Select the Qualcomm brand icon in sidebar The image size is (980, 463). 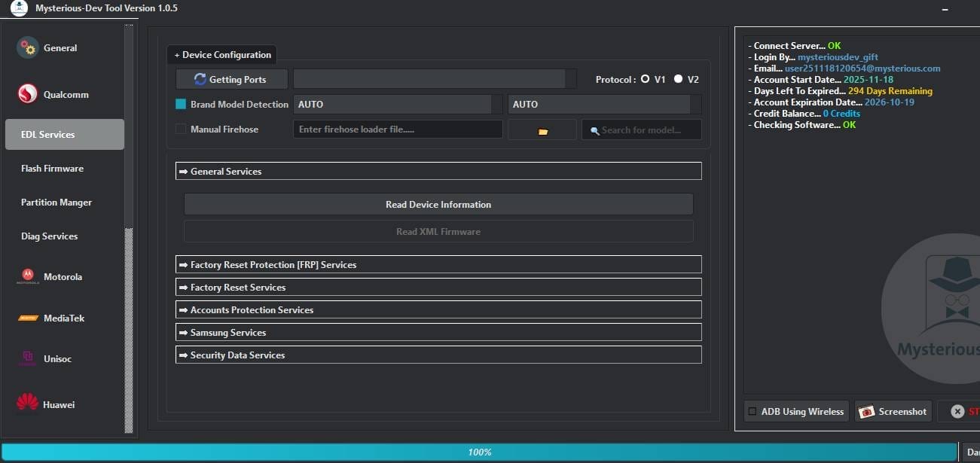coord(27,94)
